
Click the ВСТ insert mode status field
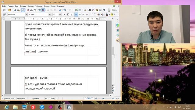coord(47,98)
